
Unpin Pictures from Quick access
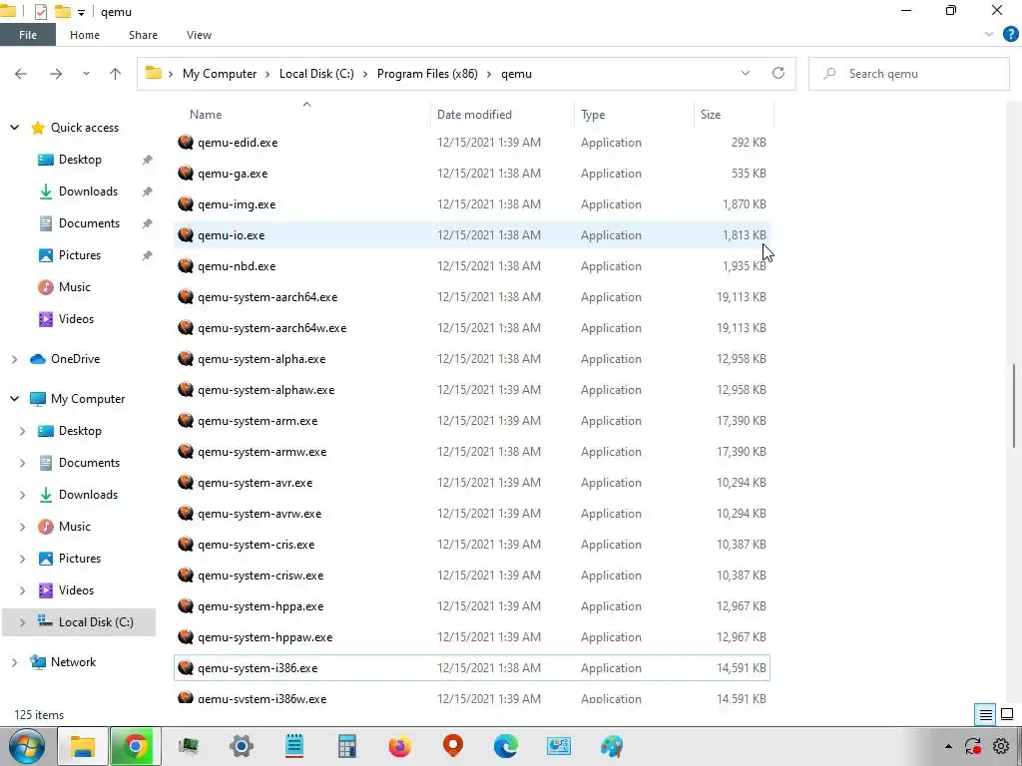tap(148, 255)
